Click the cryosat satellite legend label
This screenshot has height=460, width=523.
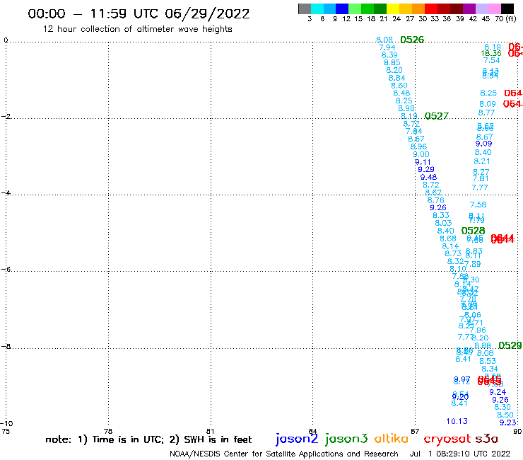point(447,439)
